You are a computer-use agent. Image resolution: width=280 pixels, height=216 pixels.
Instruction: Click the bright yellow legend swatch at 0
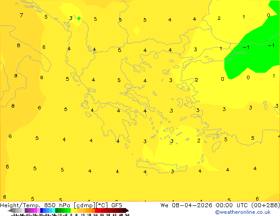(x=72, y=210)
